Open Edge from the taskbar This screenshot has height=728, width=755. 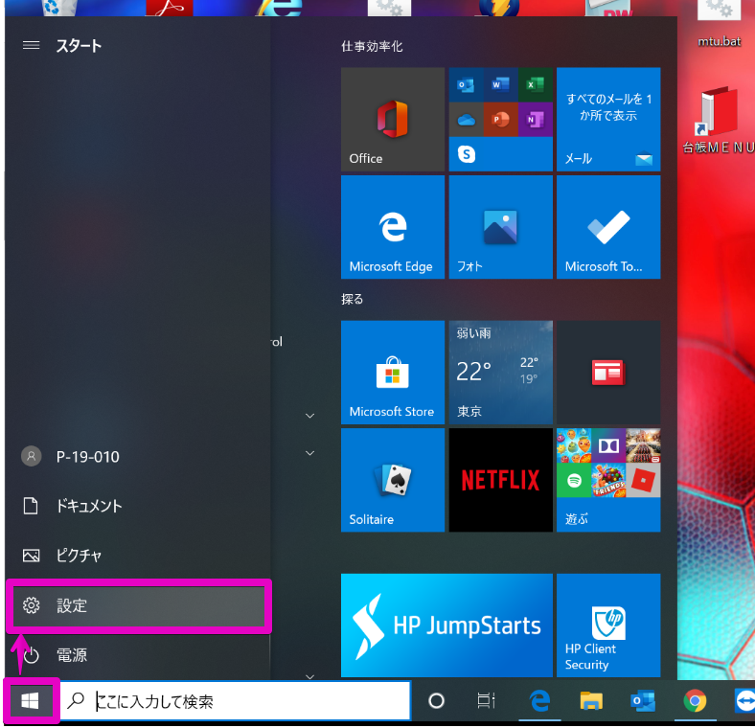point(539,700)
